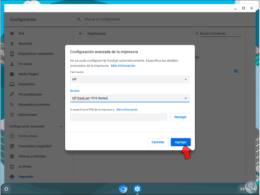
Task: Open the Fabricante HP dropdown
Action: click(130, 79)
